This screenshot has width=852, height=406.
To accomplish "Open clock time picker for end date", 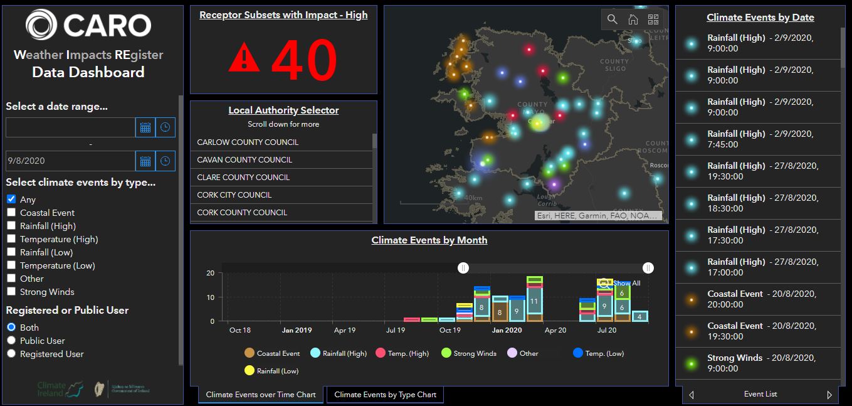I will (165, 161).
